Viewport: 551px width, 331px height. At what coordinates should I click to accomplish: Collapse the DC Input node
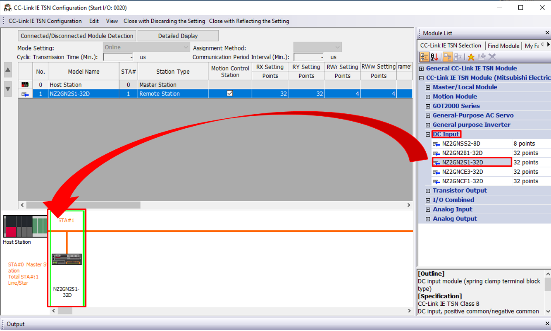tap(428, 134)
